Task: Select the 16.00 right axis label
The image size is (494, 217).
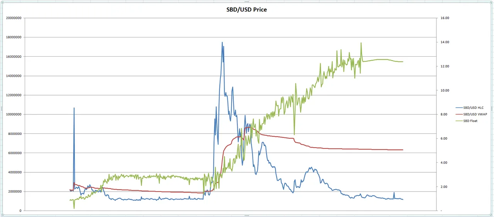Action: click(444, 18)
